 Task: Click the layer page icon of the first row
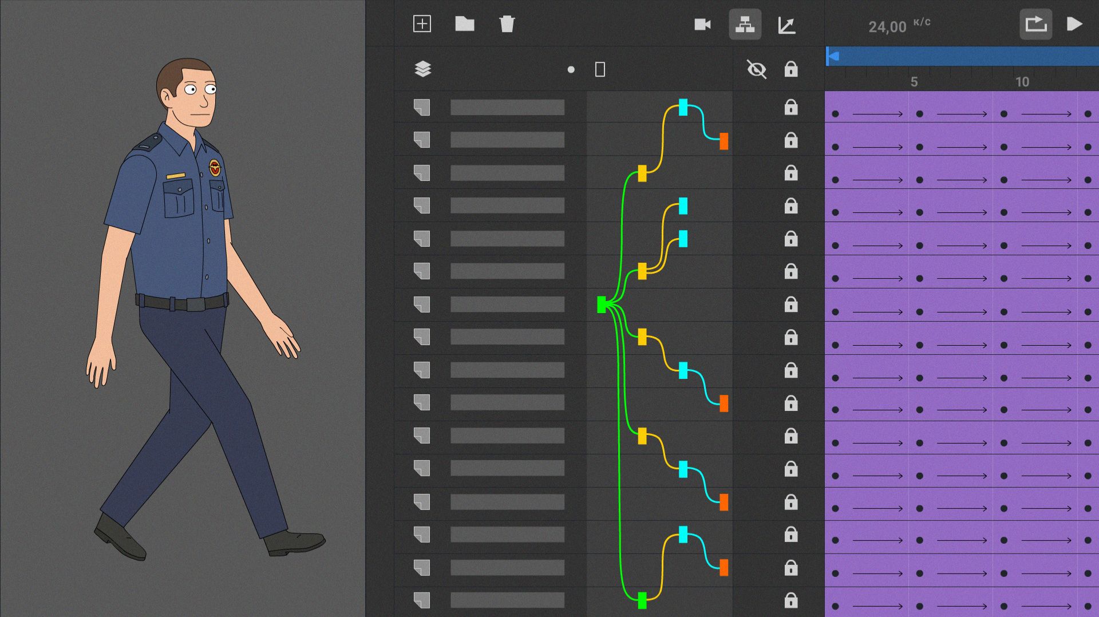pyautogui.click(x=422, y=108)
